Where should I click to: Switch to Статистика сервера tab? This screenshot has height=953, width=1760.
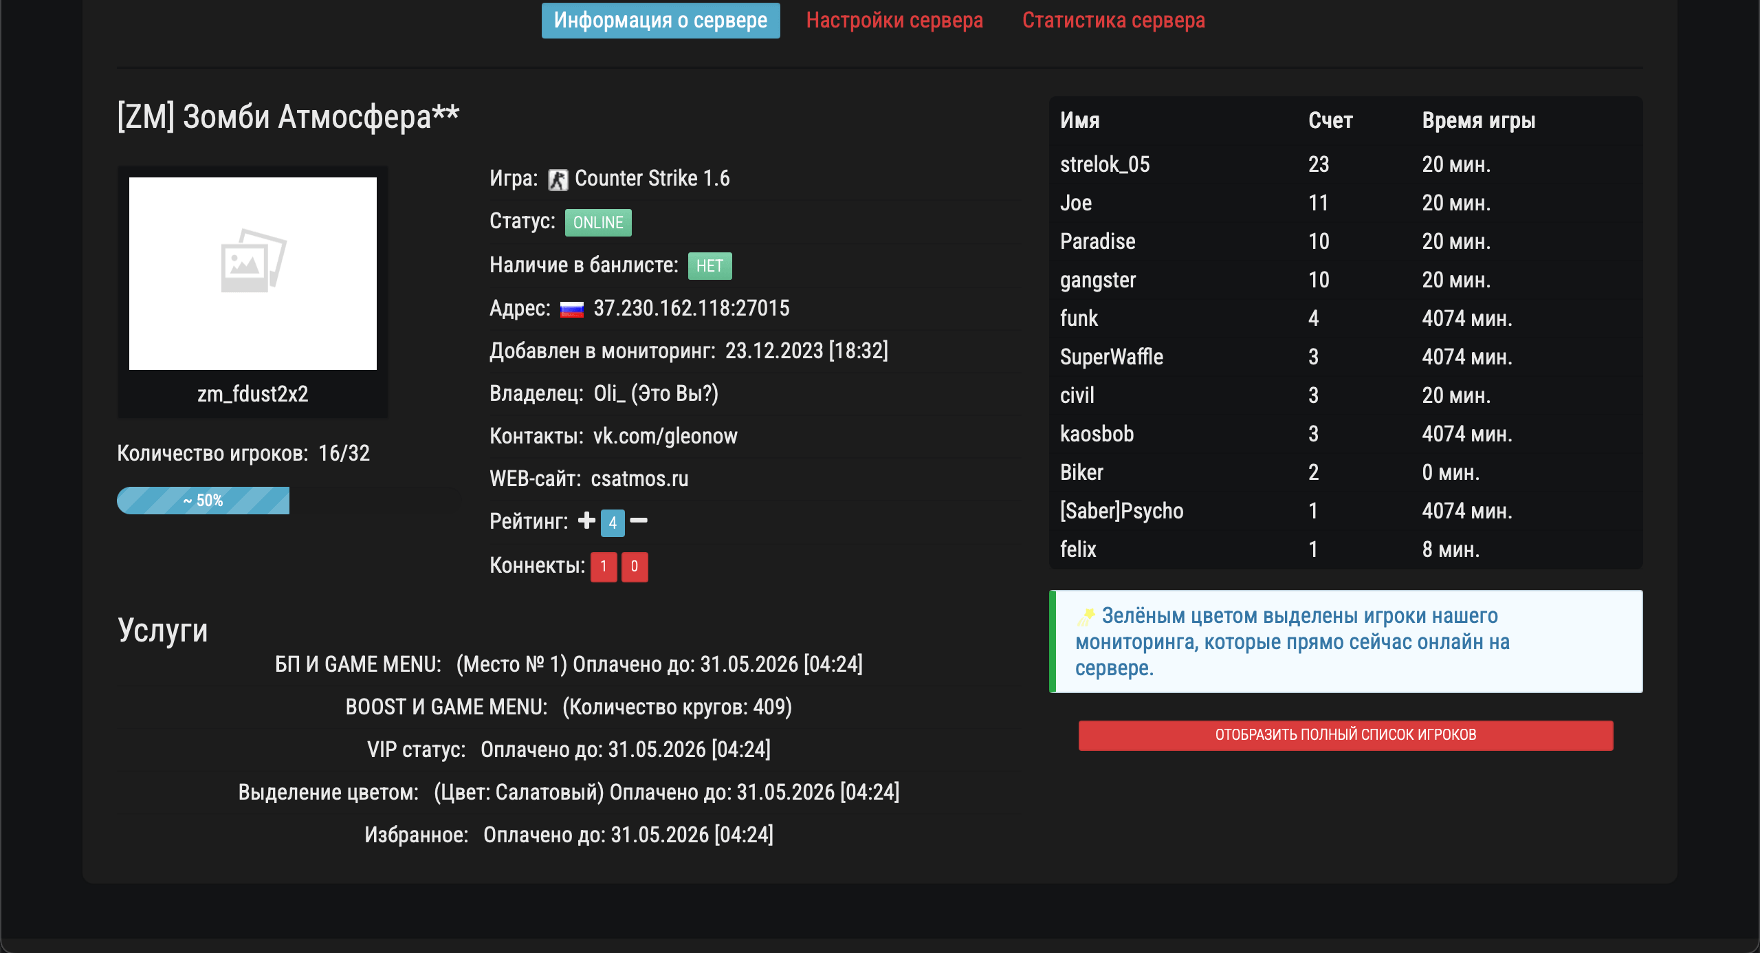[x=1113, y=21]
